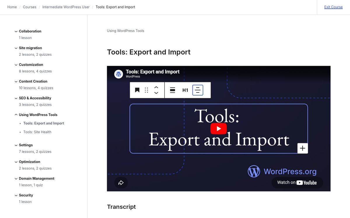Play the Tools: Export and Import video

(x=218, y=128)
